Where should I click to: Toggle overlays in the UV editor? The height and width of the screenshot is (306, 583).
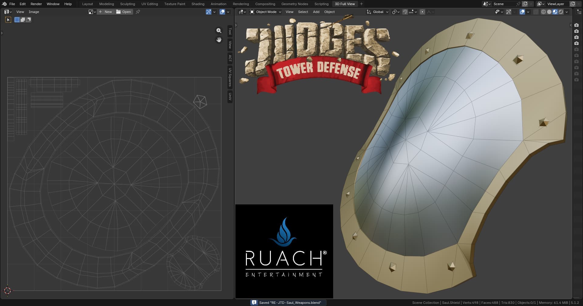[x=222, y=12]
